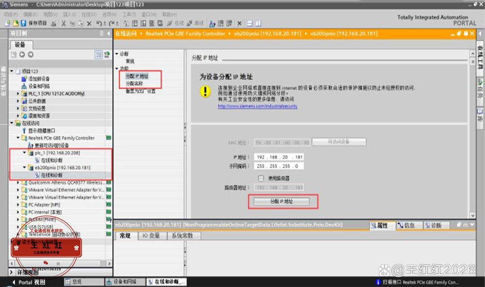This screenshot has width=485, height=287.
Task: Click the 分配 IP 地址 button
Action: 282,201
